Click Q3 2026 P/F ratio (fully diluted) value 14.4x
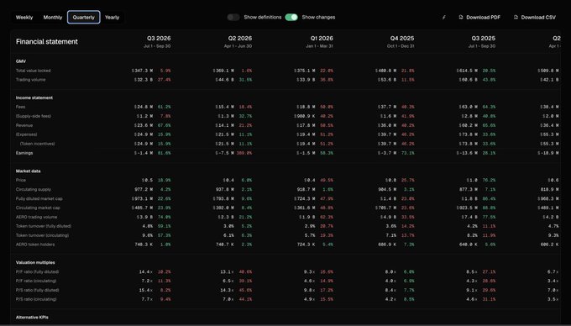571x326 pixels. tap(145, 271)
